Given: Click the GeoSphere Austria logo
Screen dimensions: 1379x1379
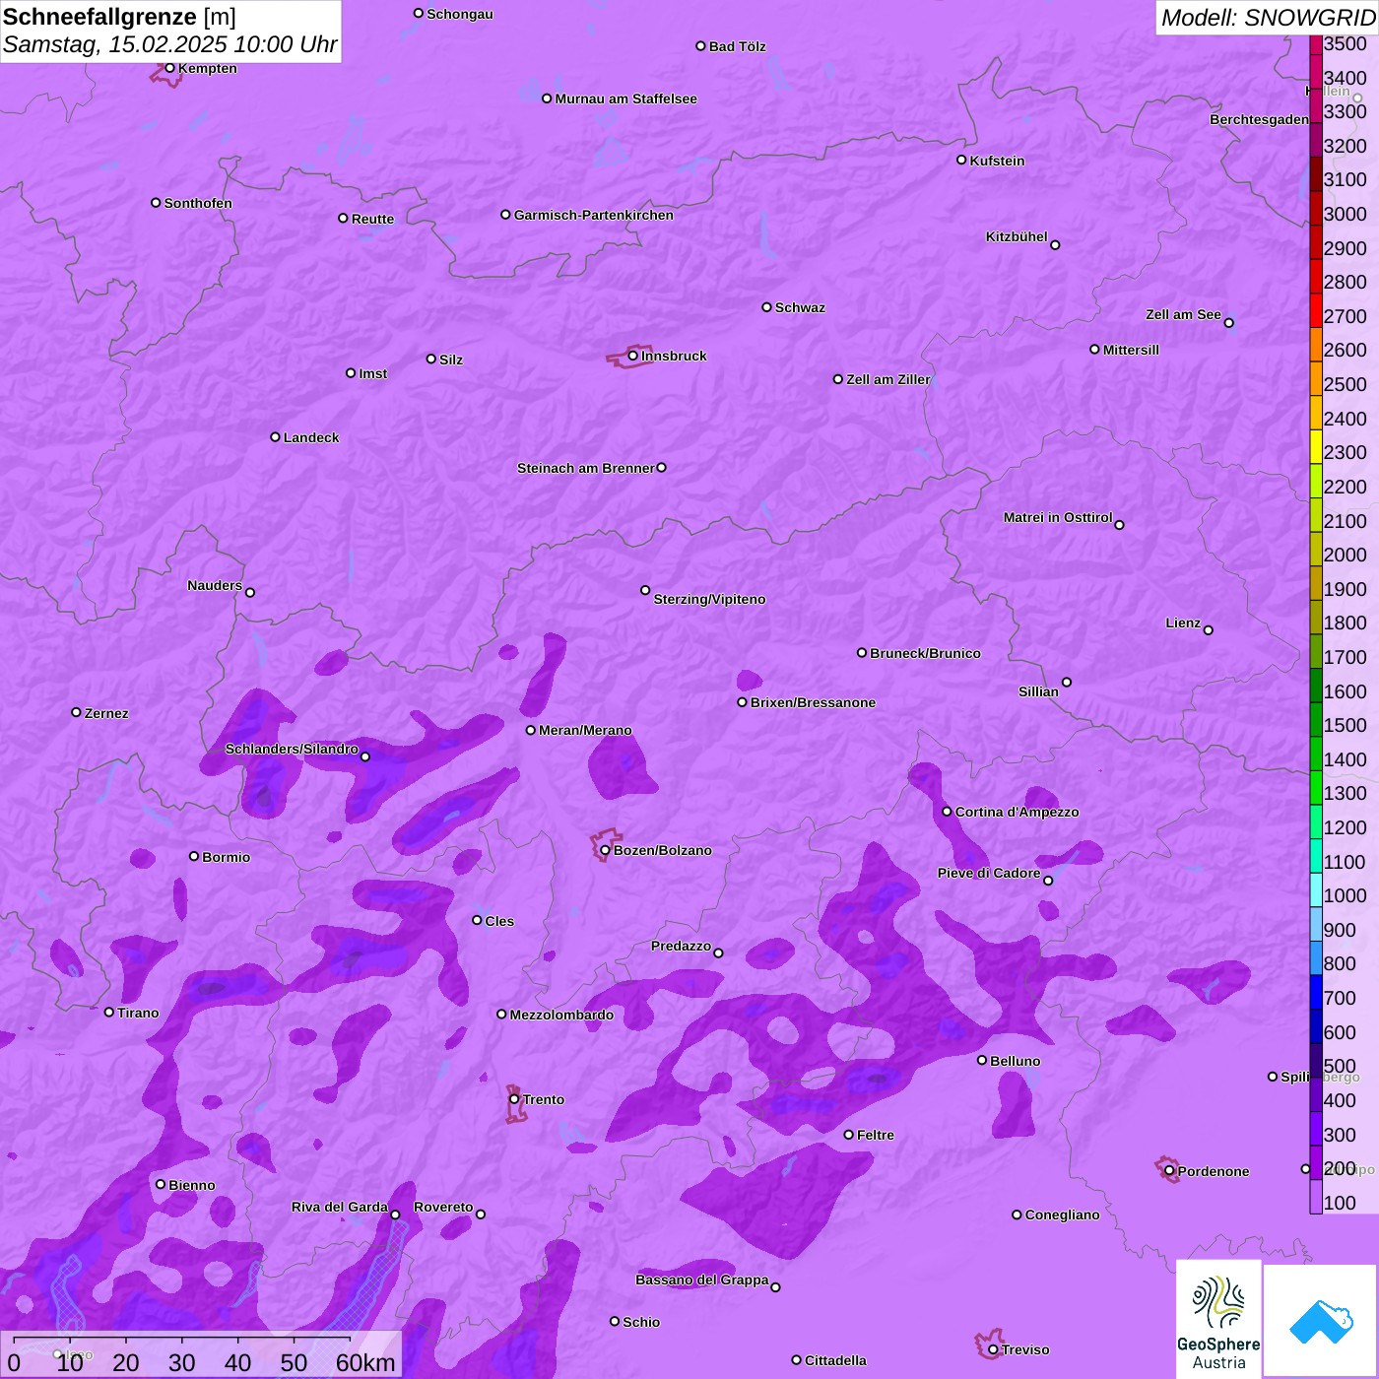Looking at the screenshot, I should tap(1218, 1319).
